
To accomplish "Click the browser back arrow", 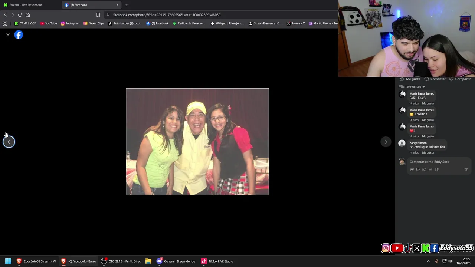I will coord(5,15).
